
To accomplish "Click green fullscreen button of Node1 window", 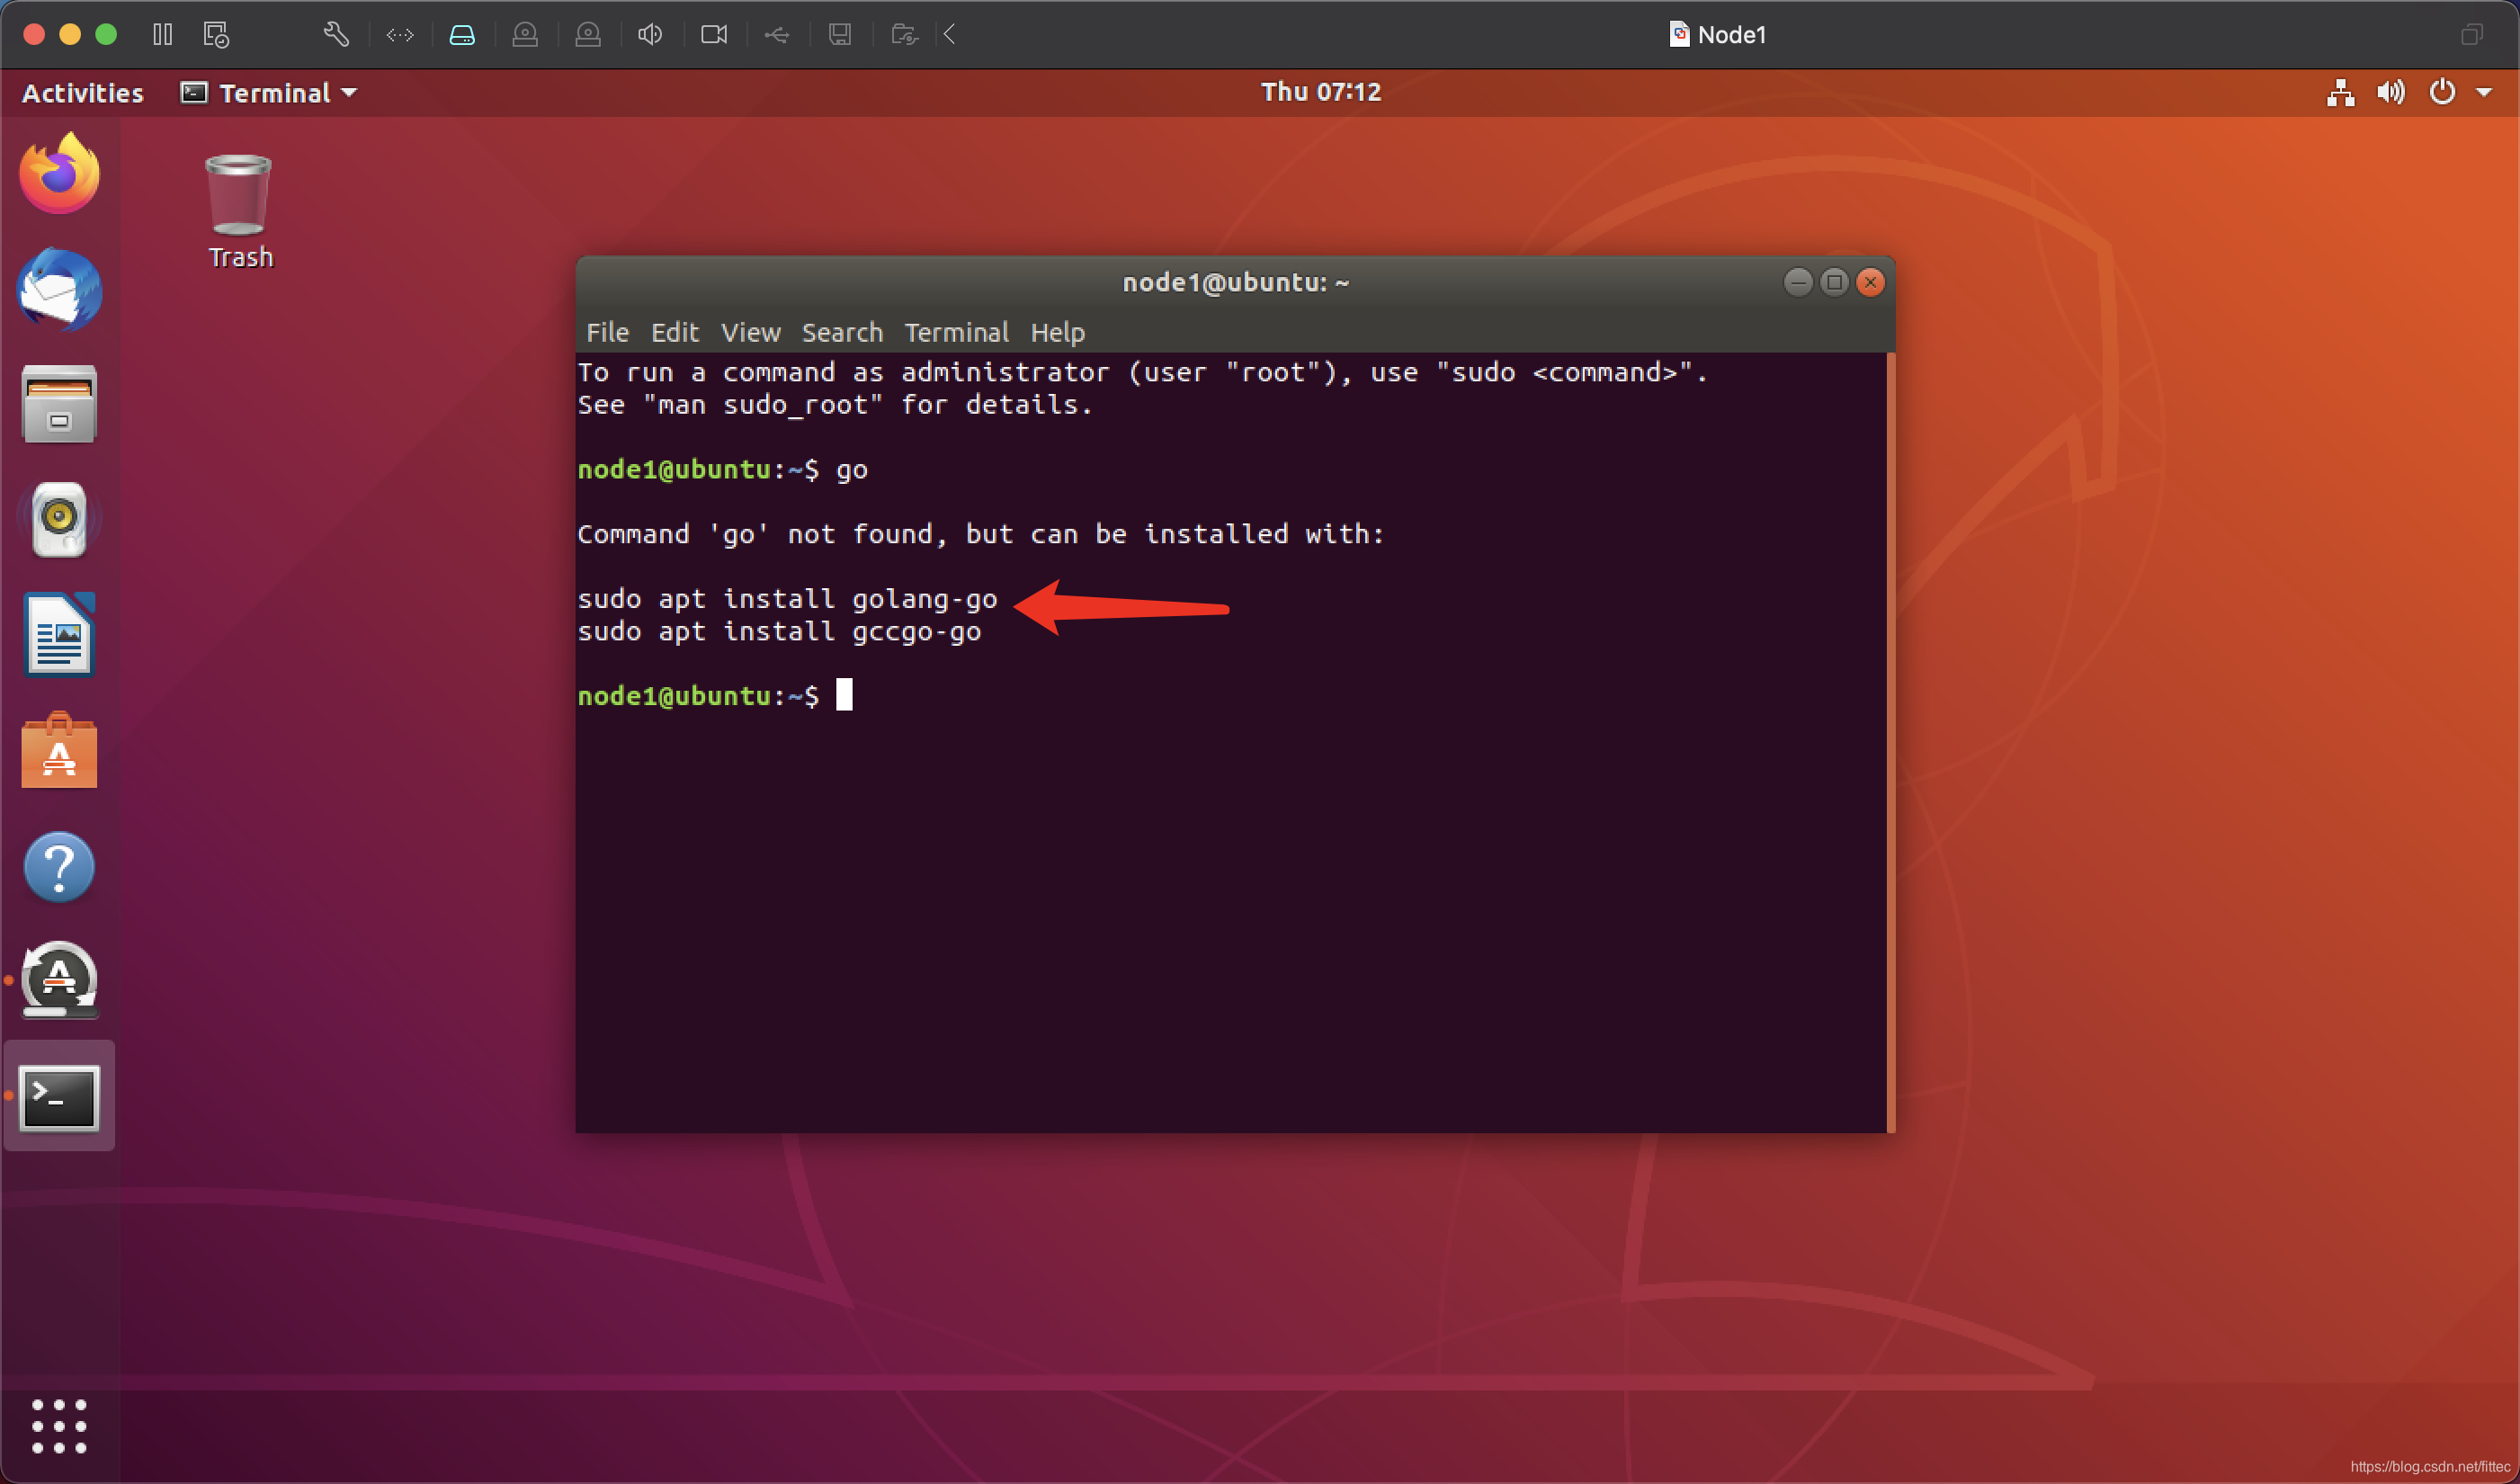I will click(106, 35).
